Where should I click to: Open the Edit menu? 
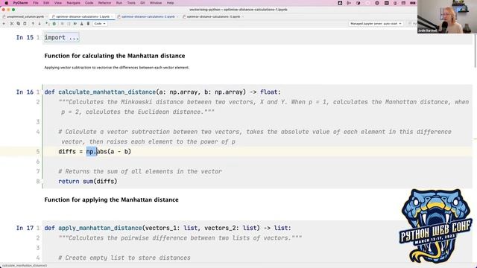[46, 3]
